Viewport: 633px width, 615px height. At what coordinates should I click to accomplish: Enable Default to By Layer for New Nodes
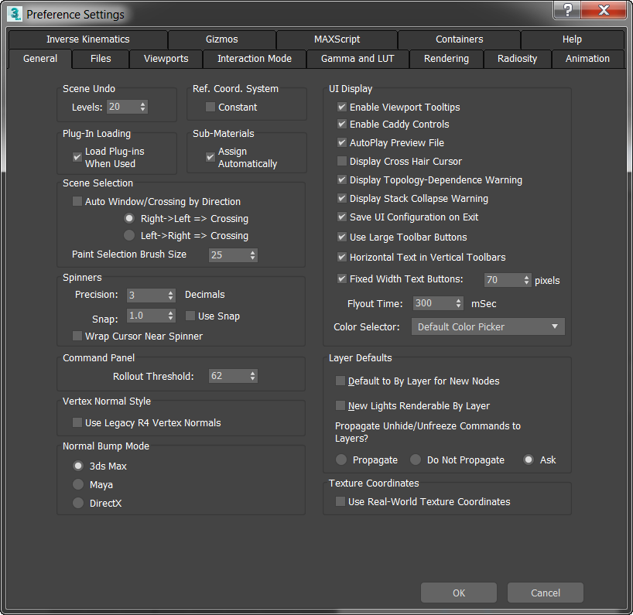coord(340,381)
